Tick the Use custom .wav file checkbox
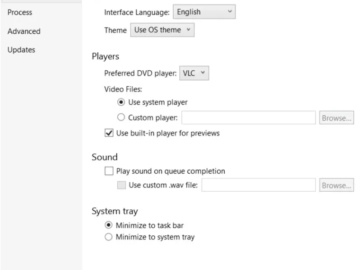 pyautogui.click(x=121, y=185)
